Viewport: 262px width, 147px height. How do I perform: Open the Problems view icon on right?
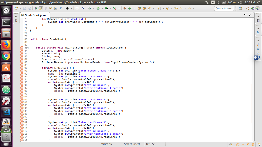tap(258, 45)
